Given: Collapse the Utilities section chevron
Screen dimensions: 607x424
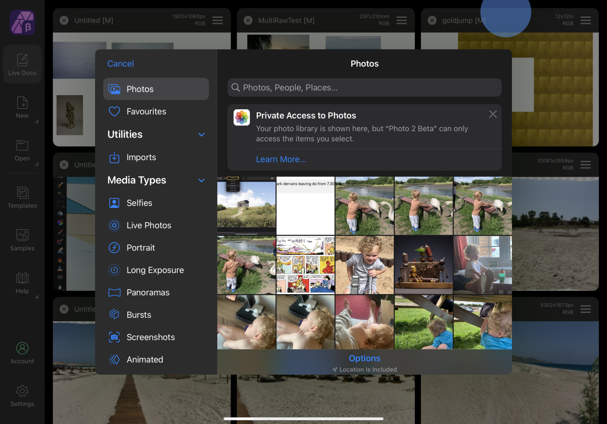Looking at the screenshot, I should [202, 134].
